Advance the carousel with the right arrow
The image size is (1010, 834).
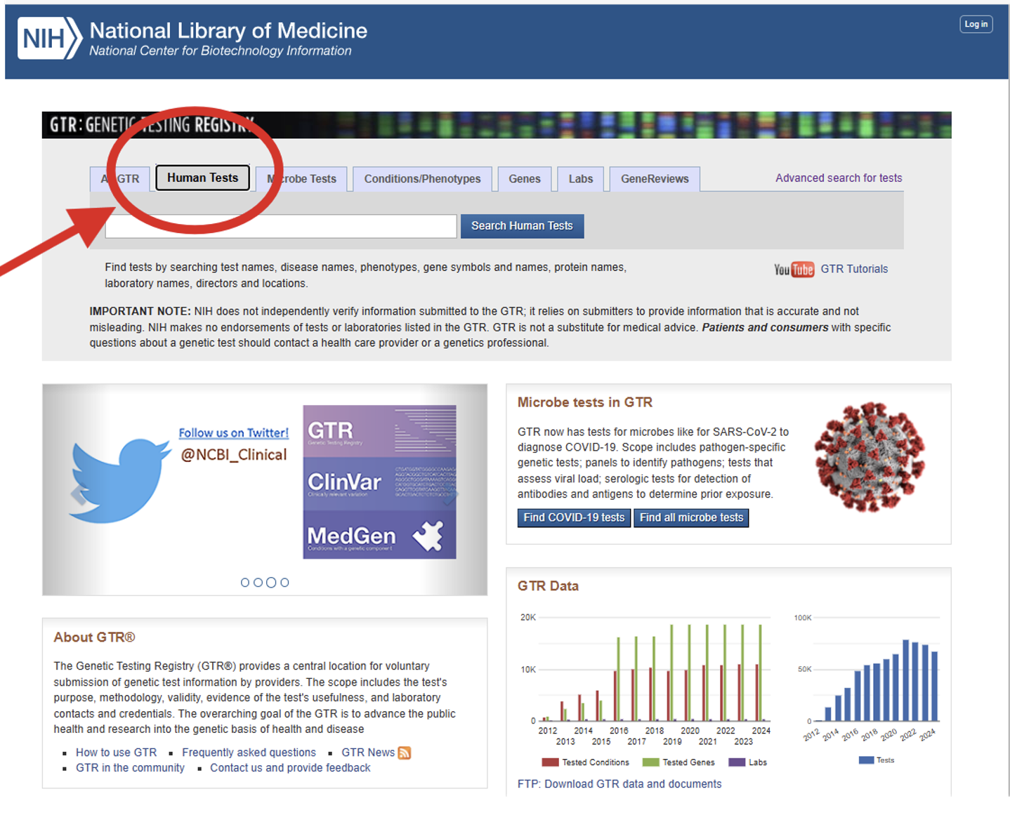pyautogui.click(x=450, y=494)
